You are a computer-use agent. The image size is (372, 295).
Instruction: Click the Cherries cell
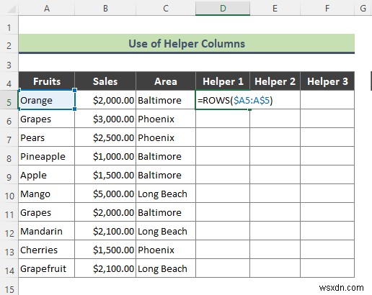pyautogui.click(x=47, y=250)
